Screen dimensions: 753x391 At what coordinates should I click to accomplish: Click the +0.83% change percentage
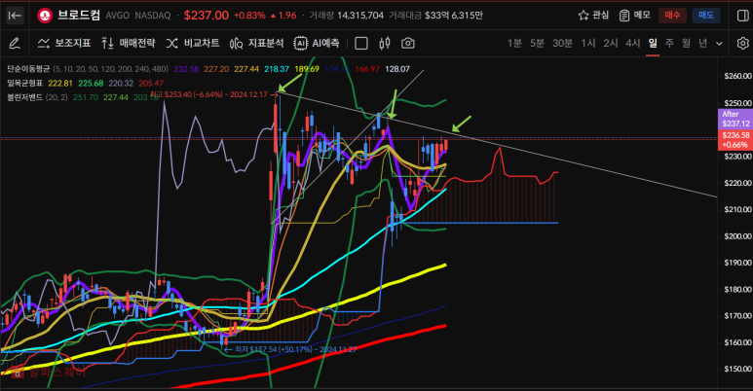249,16
